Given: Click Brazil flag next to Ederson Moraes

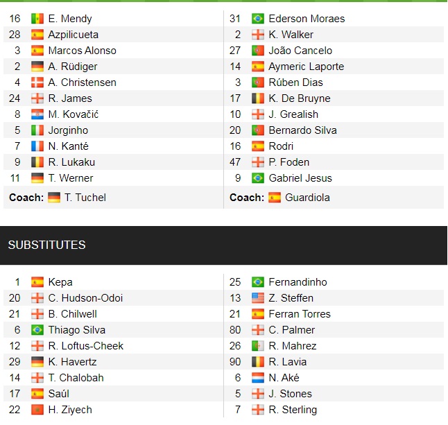Looking at the screenshot, I should coord(258,19).
